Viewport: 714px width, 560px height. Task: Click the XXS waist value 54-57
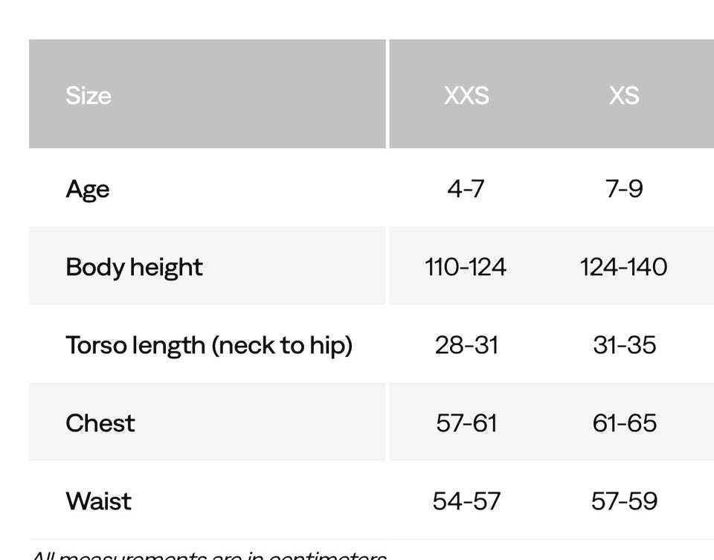tap(466, 501)
